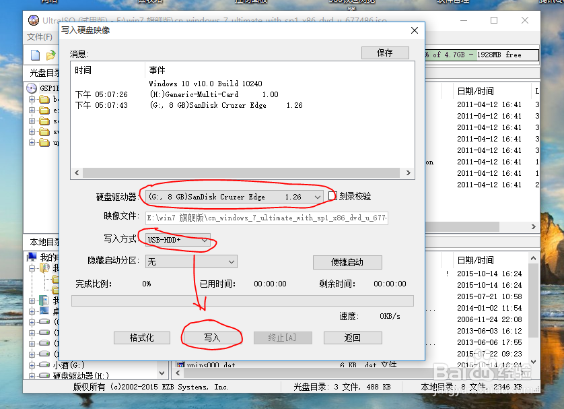564x409 pixels.
Task: Click the 便捷启动 button
Action: pyautogui.click(x=347, y=262)
